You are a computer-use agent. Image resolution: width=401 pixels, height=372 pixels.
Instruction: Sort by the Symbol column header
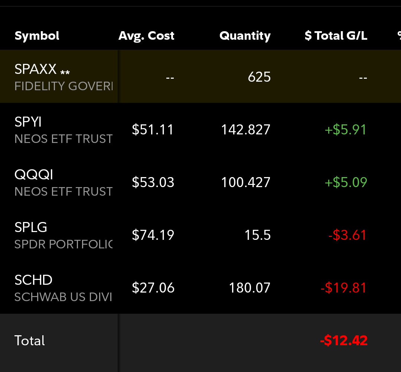(x=37, y=36)
